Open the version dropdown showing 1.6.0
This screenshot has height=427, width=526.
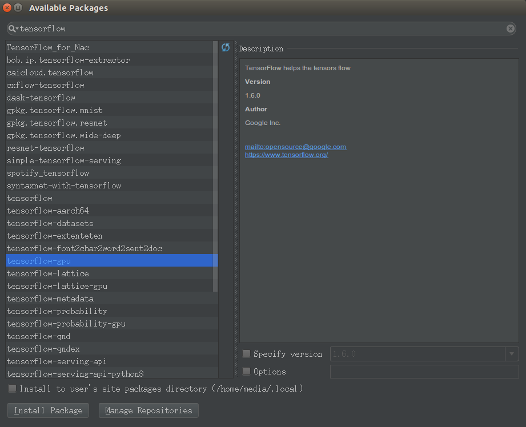click(512, 354)
